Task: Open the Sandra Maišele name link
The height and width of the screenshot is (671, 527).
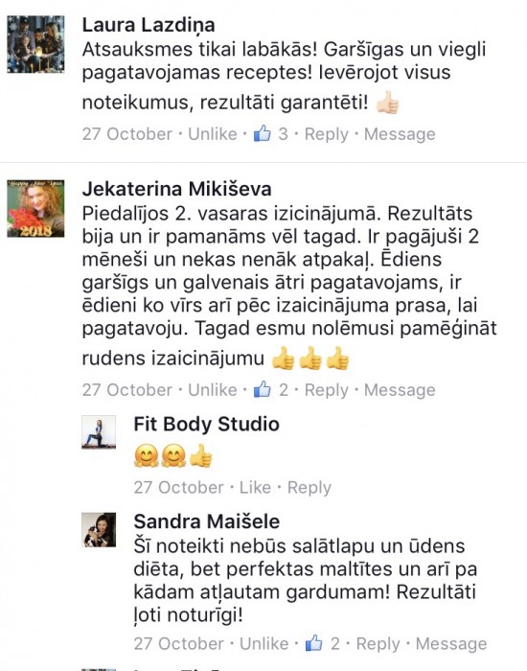Action: 207,521
